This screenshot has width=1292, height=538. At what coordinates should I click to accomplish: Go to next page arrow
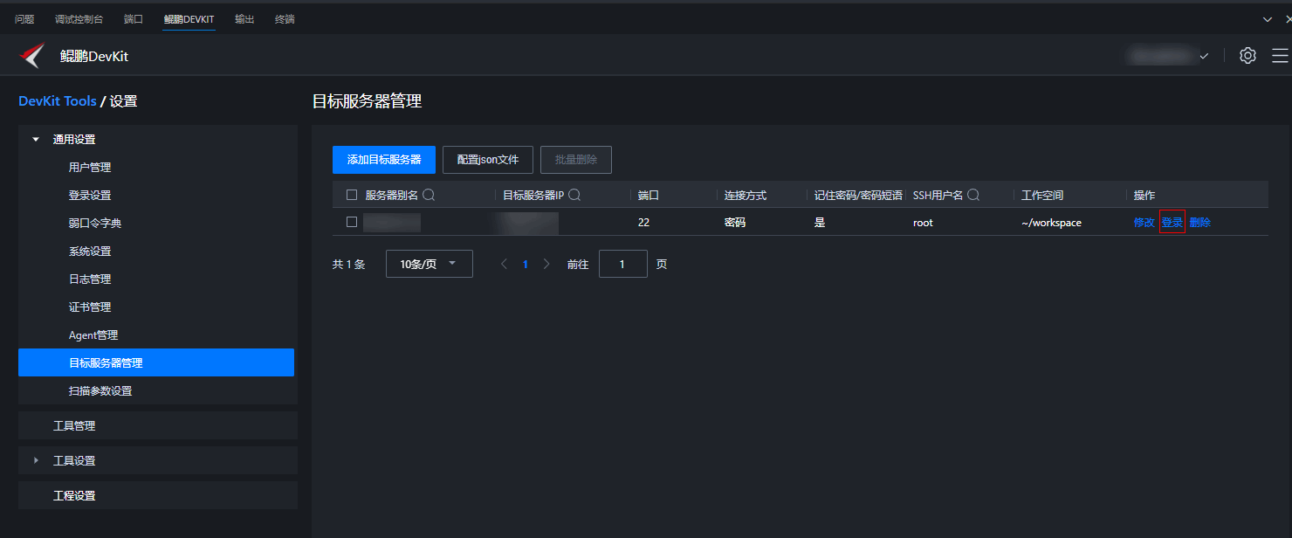pos(546,264)
